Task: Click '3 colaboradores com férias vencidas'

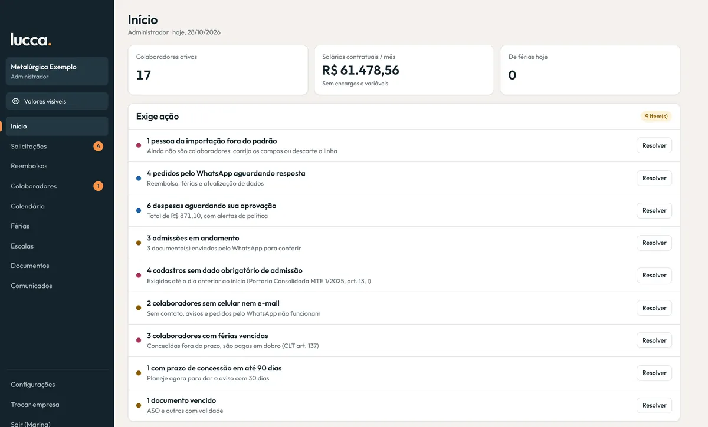Action: click(x=208, y=336)
